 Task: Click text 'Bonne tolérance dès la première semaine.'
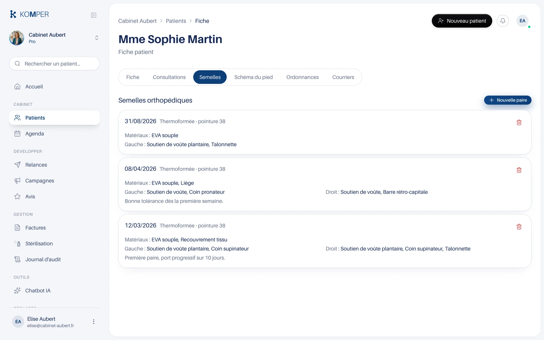174,201
